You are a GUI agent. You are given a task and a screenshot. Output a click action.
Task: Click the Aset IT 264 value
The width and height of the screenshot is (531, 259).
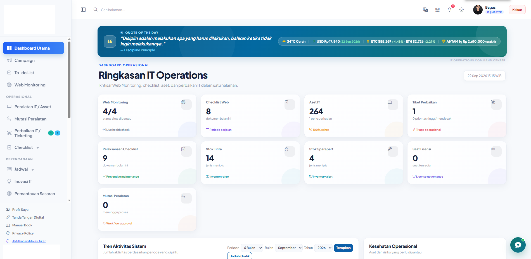[x=316, y=112]
